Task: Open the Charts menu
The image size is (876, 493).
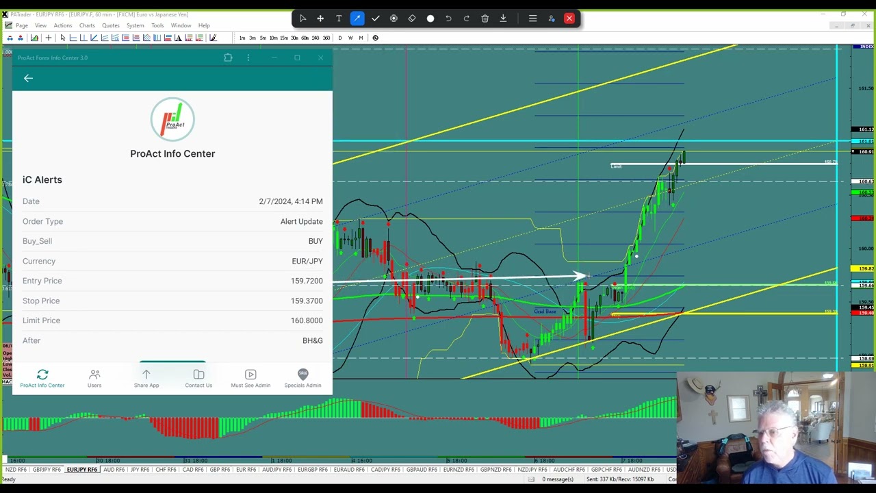Action: [87, 25]
